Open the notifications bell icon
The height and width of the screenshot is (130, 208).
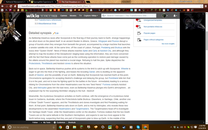[x=175, y=16]
